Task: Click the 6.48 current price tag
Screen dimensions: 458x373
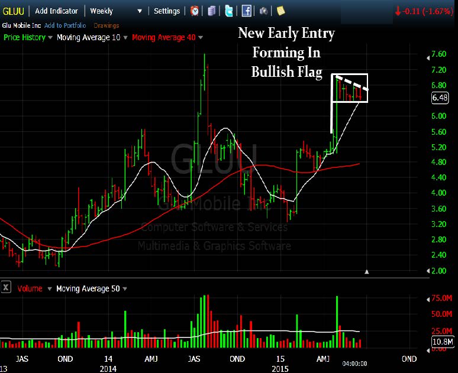Action: click(440, 98)
